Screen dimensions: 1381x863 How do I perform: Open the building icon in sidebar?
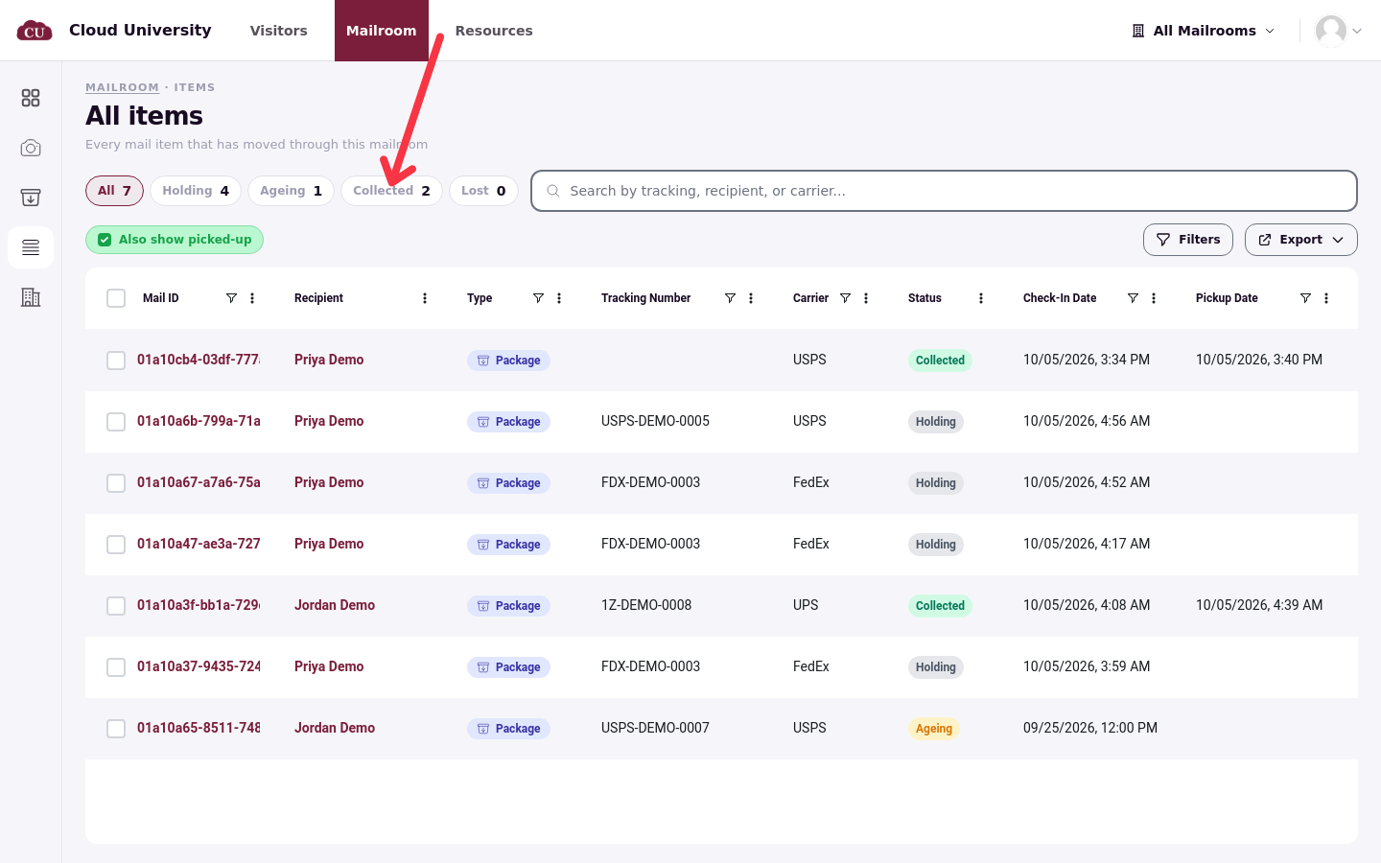[x=31, y=297]
